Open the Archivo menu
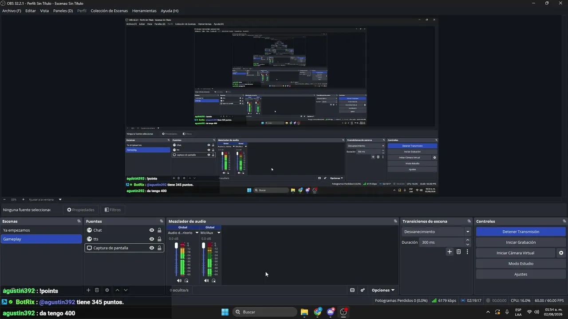This screenshot has width=568, height=319. point(12,11)
